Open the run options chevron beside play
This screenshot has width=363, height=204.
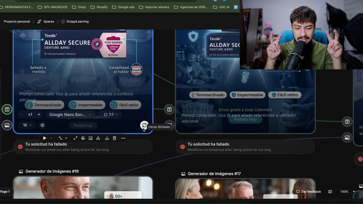(x=51, y=138)
